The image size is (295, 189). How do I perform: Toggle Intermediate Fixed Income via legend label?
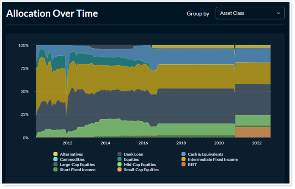213,159
